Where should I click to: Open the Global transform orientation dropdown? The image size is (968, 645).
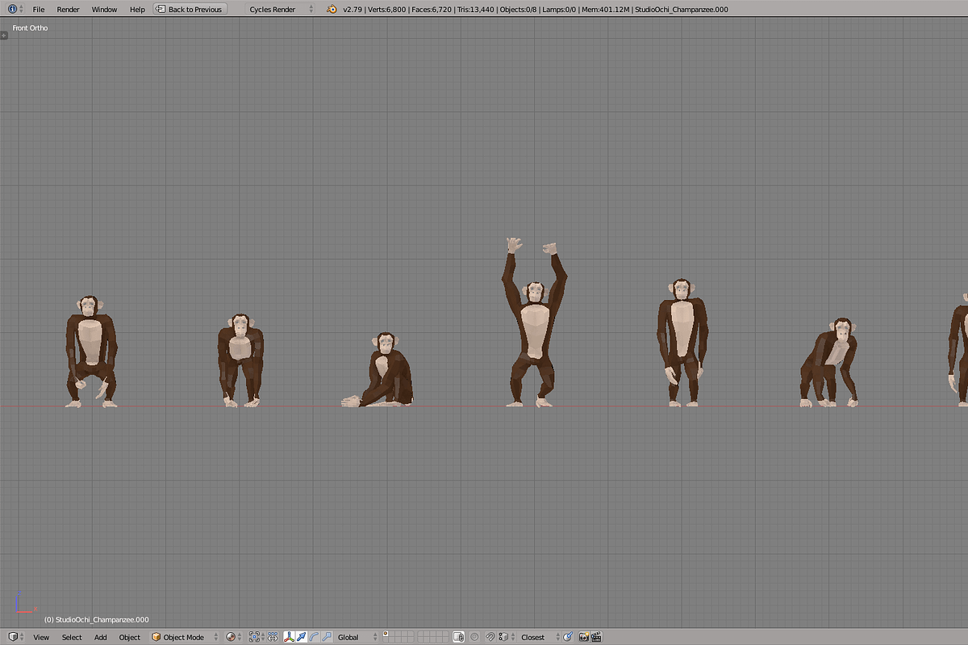(357, 637)
